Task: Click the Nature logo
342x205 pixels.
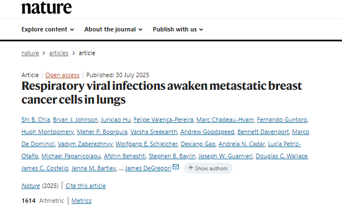Action: (x=46, y=7)
